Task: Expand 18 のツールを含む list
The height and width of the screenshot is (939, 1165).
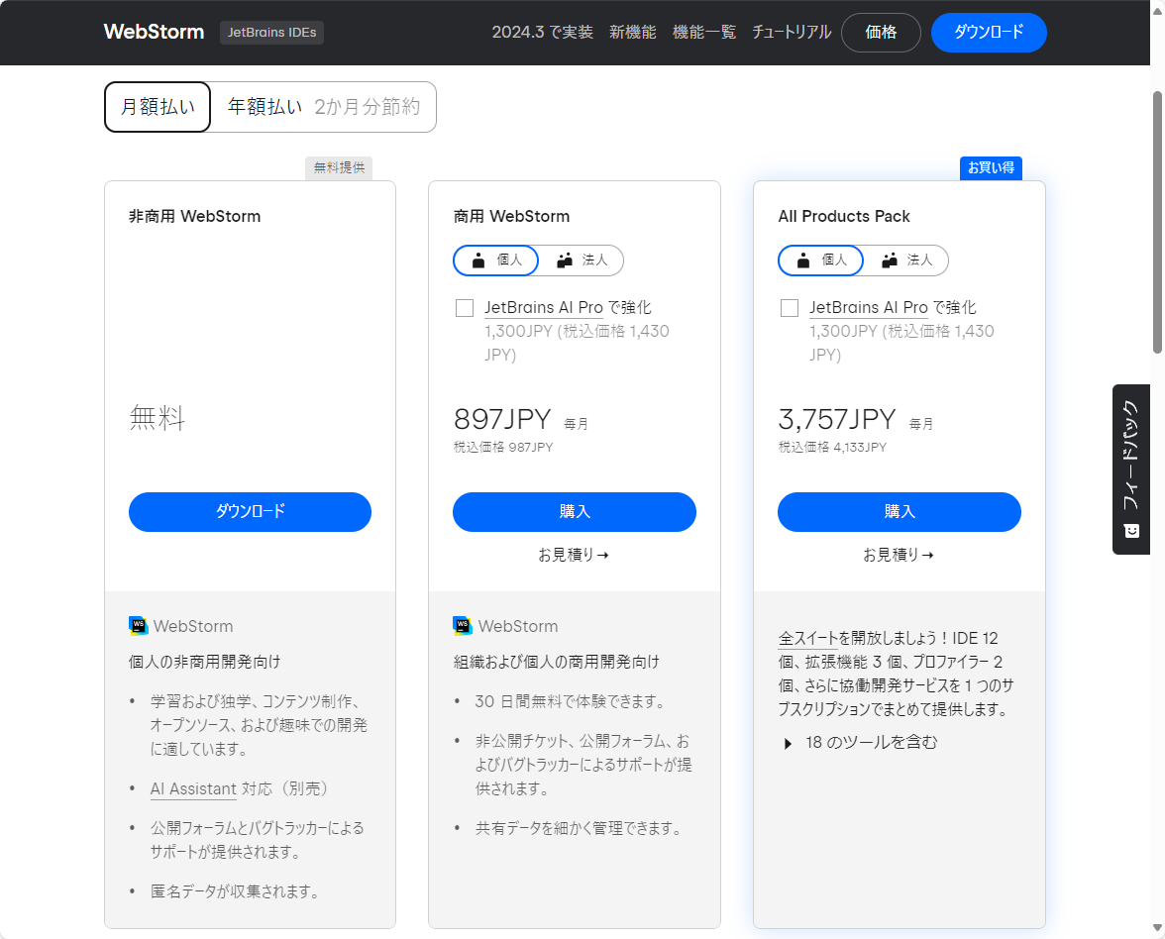Action: click(861, 742)
